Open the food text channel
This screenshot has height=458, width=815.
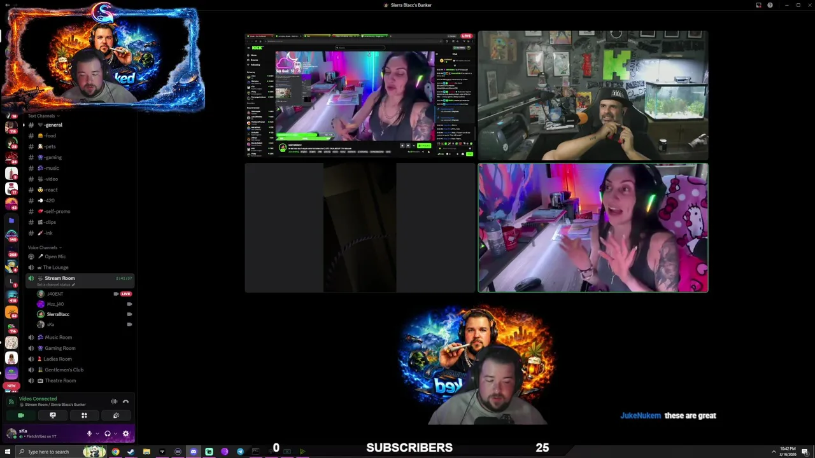80,135
